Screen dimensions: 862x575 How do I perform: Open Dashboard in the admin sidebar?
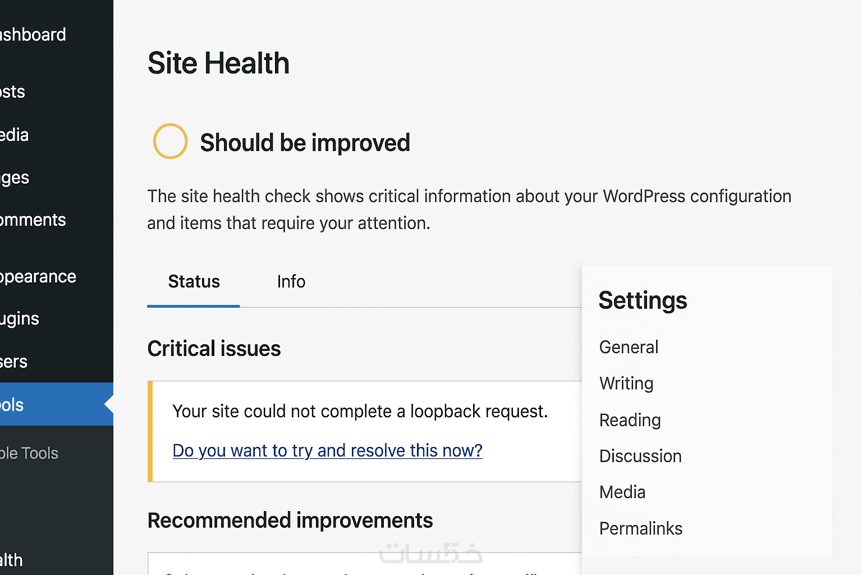tap(33, 35)
